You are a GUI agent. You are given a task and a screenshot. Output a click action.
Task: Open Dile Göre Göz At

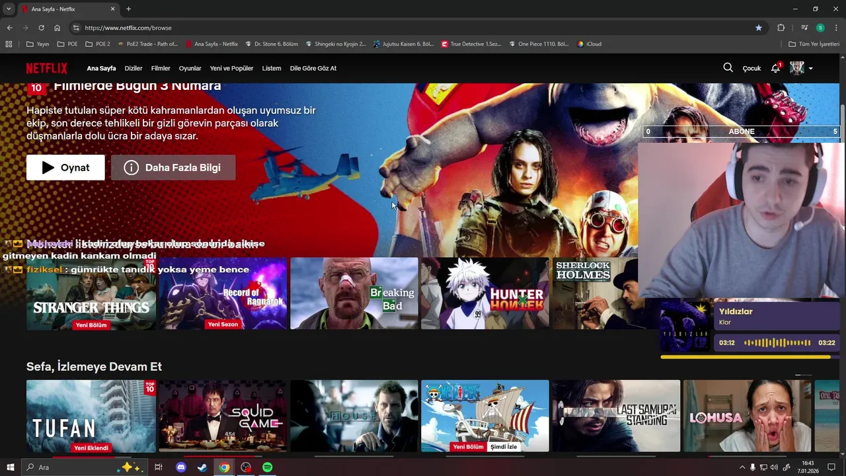coord(313,68)
